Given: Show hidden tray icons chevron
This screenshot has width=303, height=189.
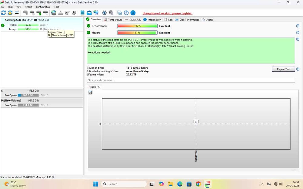Looking at the screenshot, I should (262, 184).
